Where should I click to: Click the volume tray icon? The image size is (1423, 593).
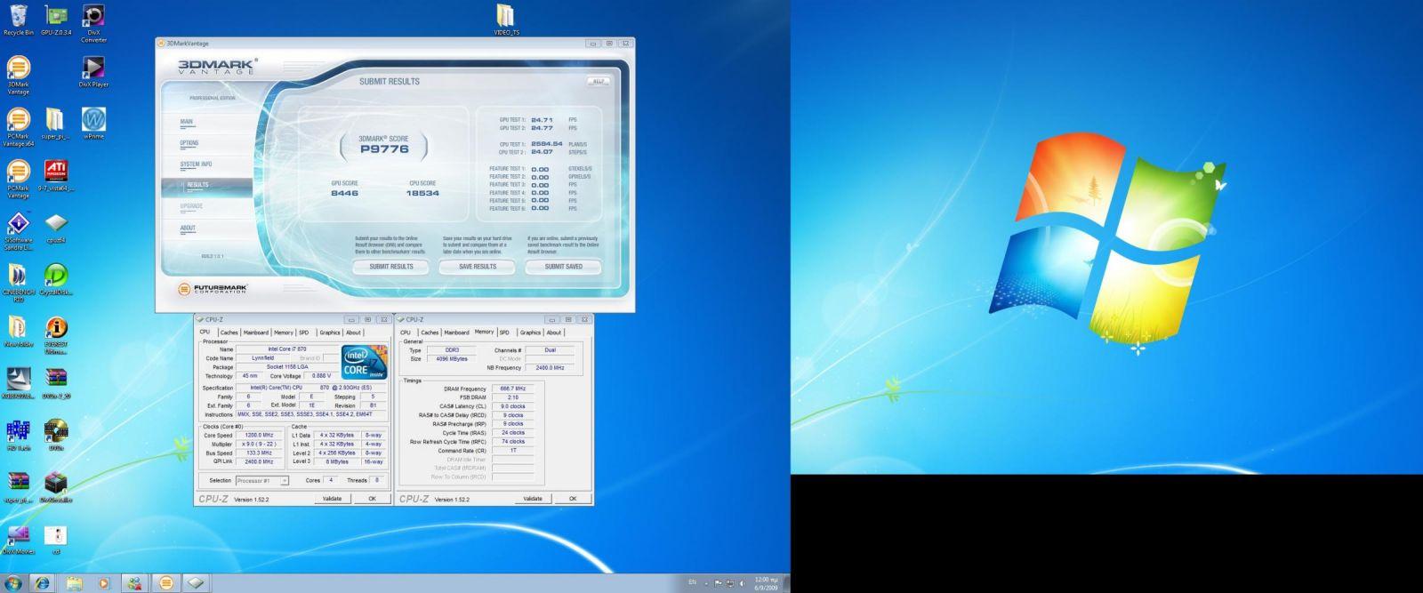[742, 583]
